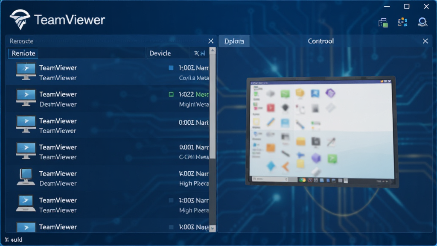The height and width of the screenshot is (246, 437).
Task: Click the 'DeimViewer' subtitle text
Action: tap(58, 104)
